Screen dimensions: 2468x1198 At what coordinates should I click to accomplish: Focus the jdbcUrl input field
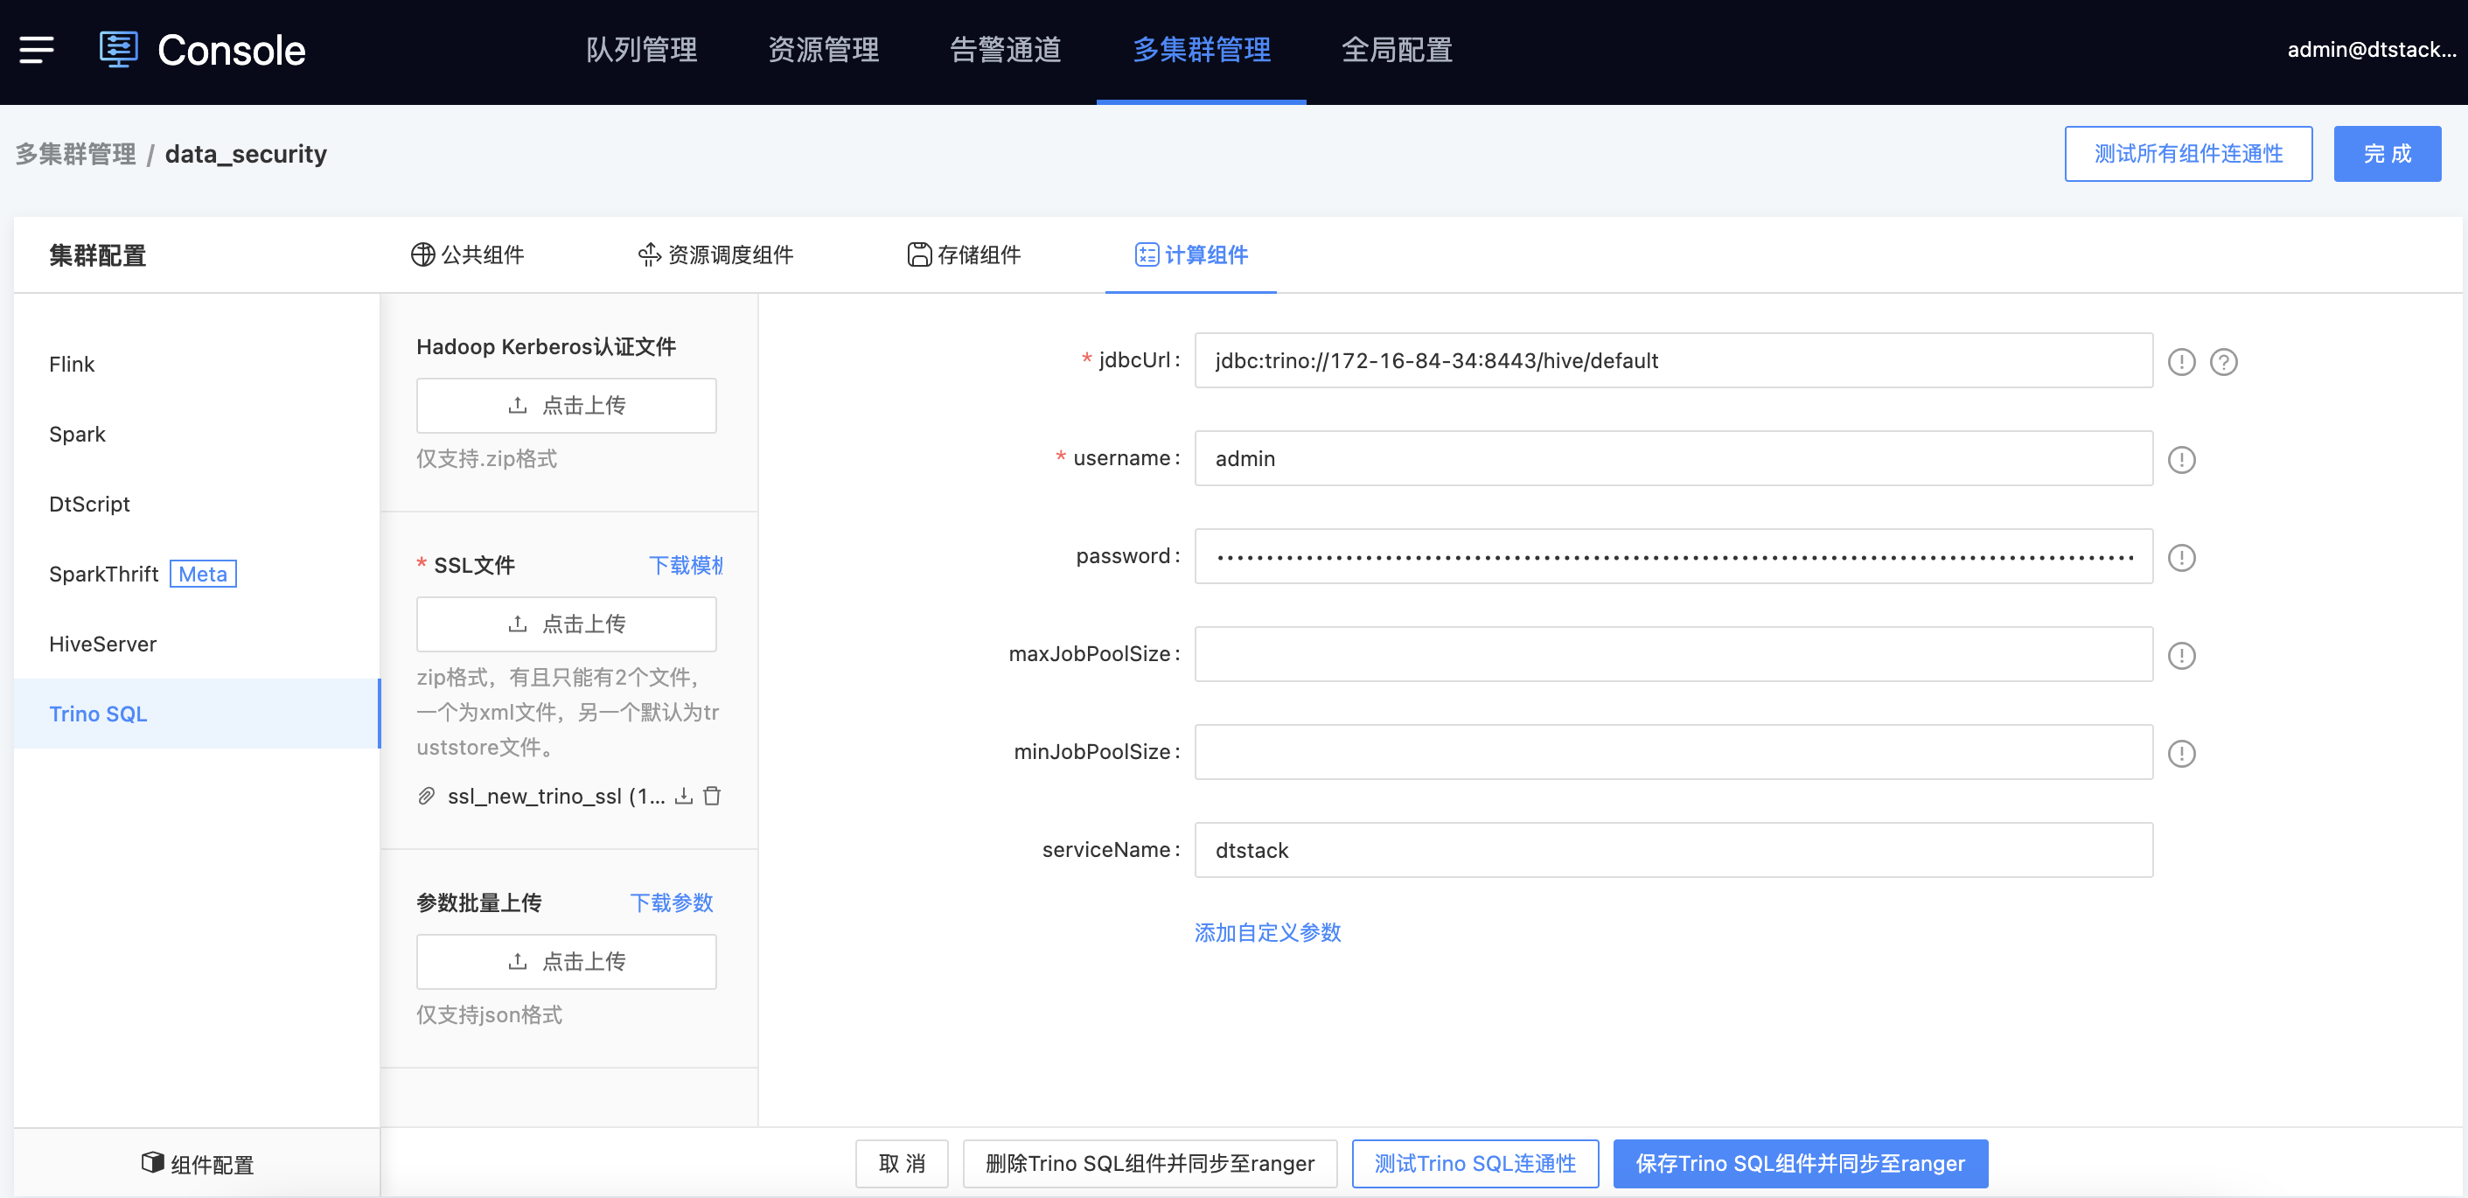pos(1673,360)
